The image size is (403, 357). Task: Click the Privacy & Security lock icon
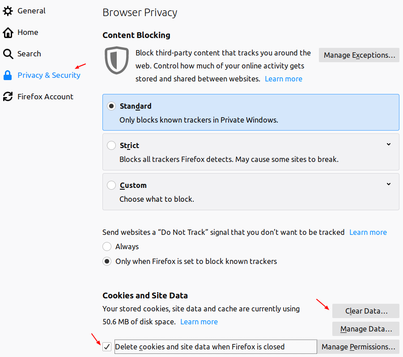8,75
